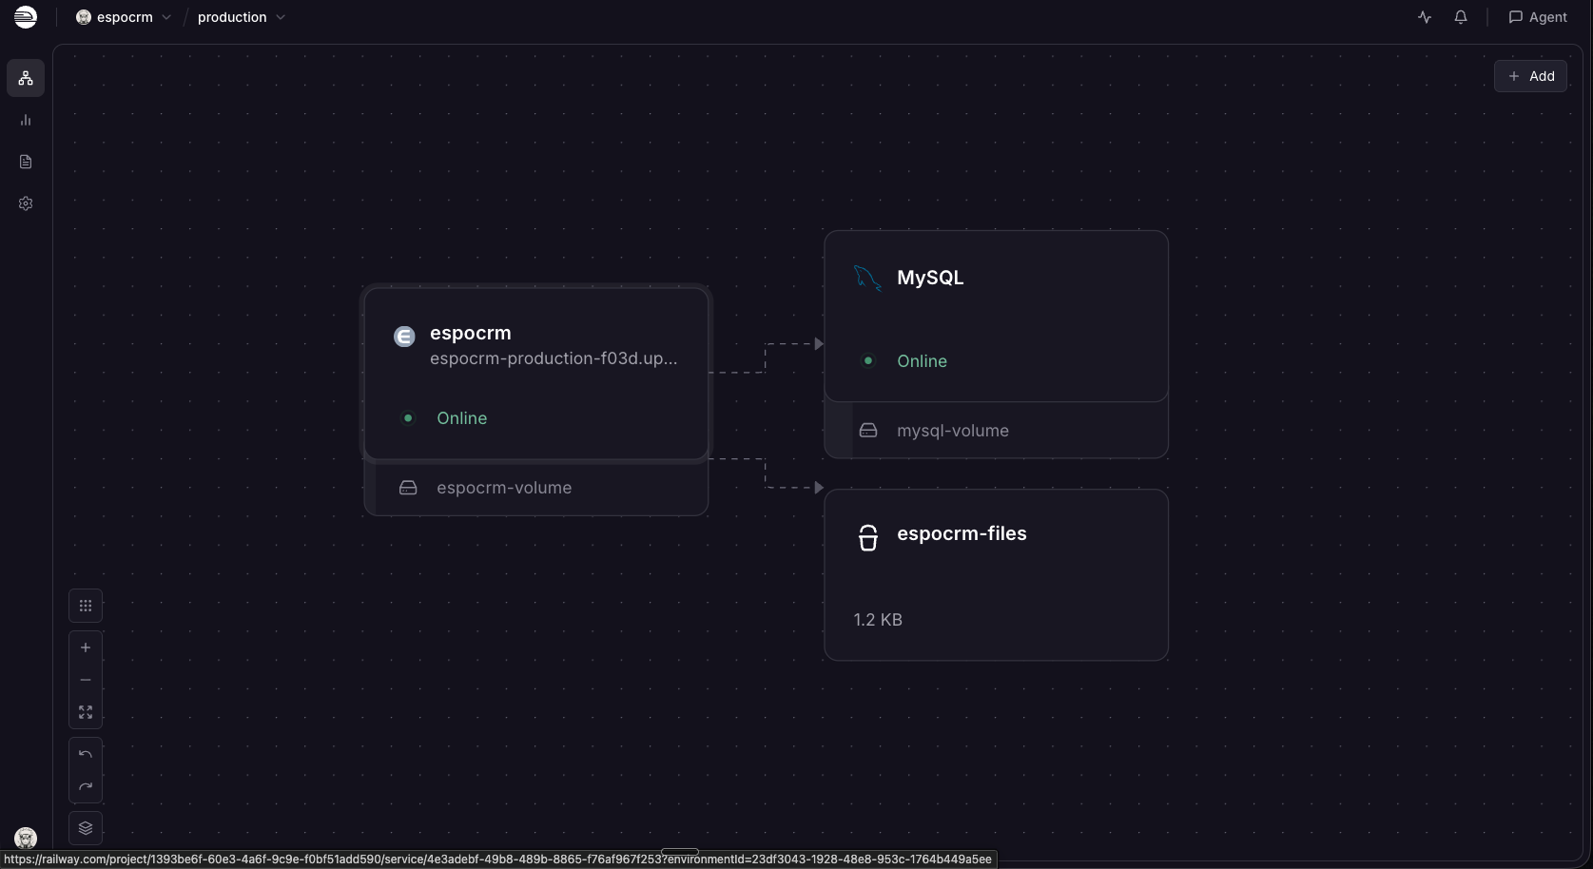Toggle the canvas grid dots button
The width and height of the screenshot is (1593, 869).
tap(86, 606)
